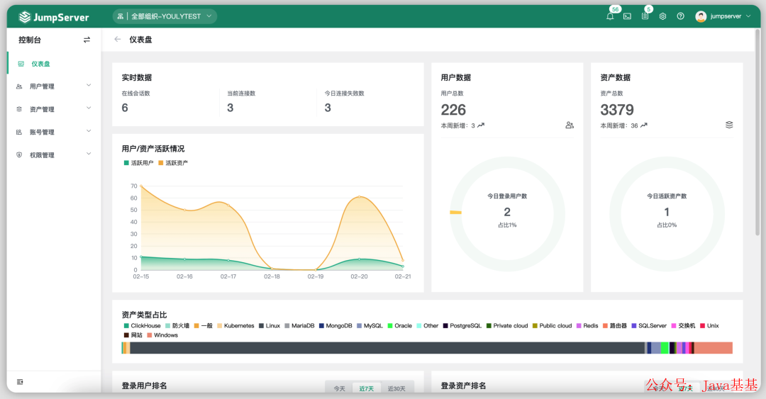This screenshot has width=766, height=399.
Task: Collapse sidebar with bottom menu icon
Action: (x=20, y=382)
